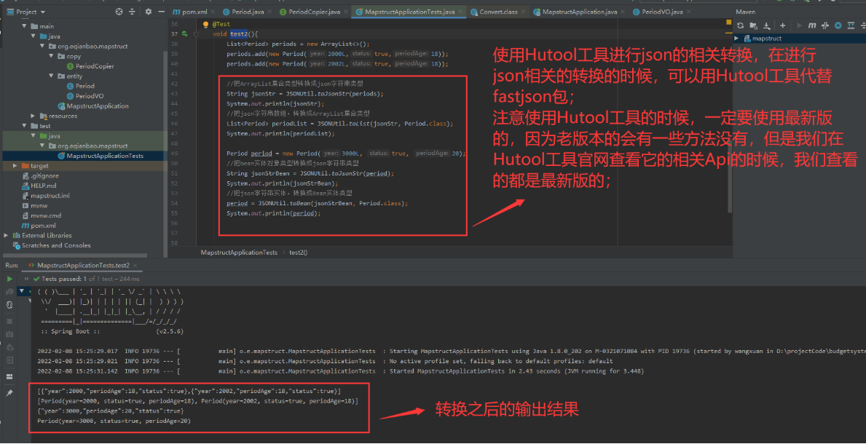Toggle Skip Tests mode in Maven toolbar
Image resolution: width=866 pixels, height=444 pixels.
(825, 25)
